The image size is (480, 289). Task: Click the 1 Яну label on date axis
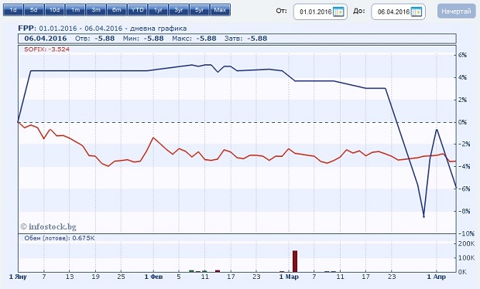coord(18,277)
